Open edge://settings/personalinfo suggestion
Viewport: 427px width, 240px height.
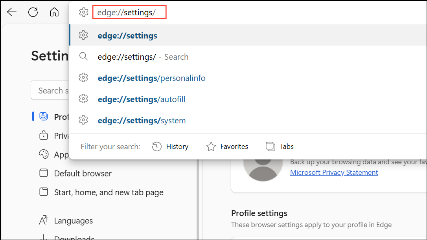[x=248, y=78]
